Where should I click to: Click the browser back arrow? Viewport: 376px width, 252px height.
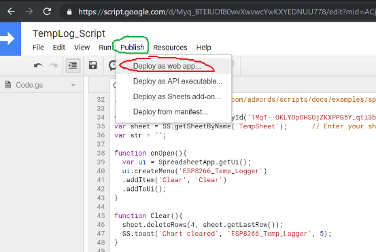tap(11, 12)
